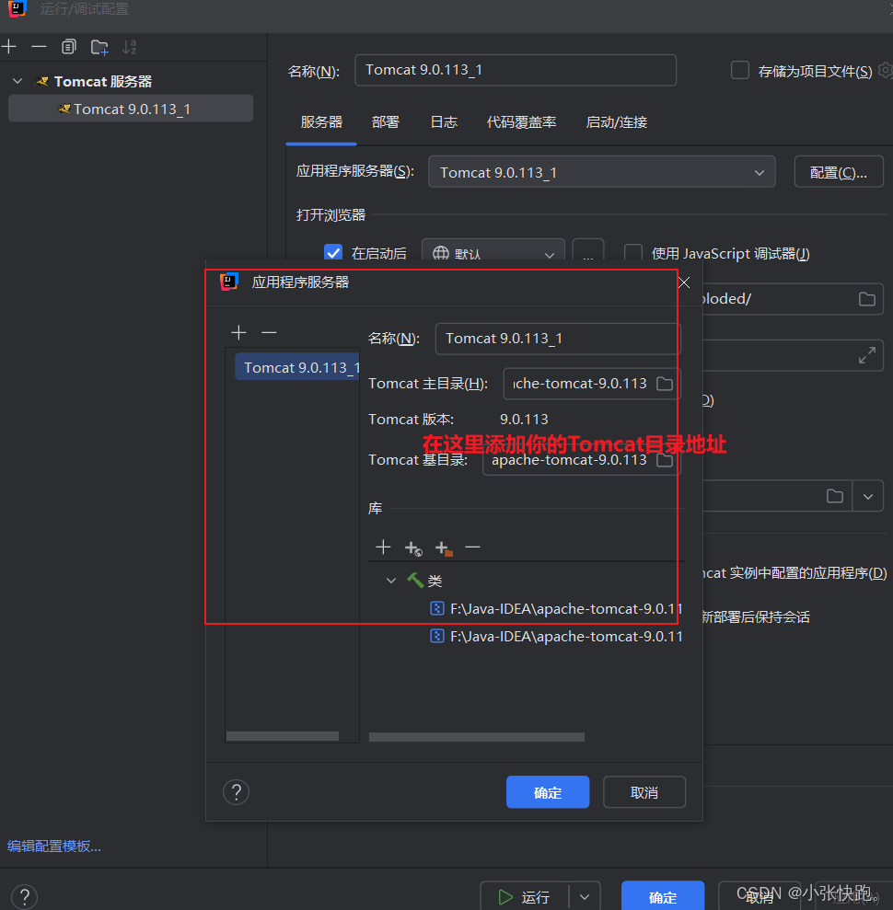Viewport: 893px width, 910px height.
Task: Enable 使用 JavaScript 调试器 checkbox
Action: [x=632, y=253]
